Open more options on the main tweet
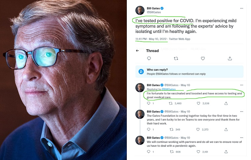The width and height of the screenshot is (251, 160). (241, 8)
